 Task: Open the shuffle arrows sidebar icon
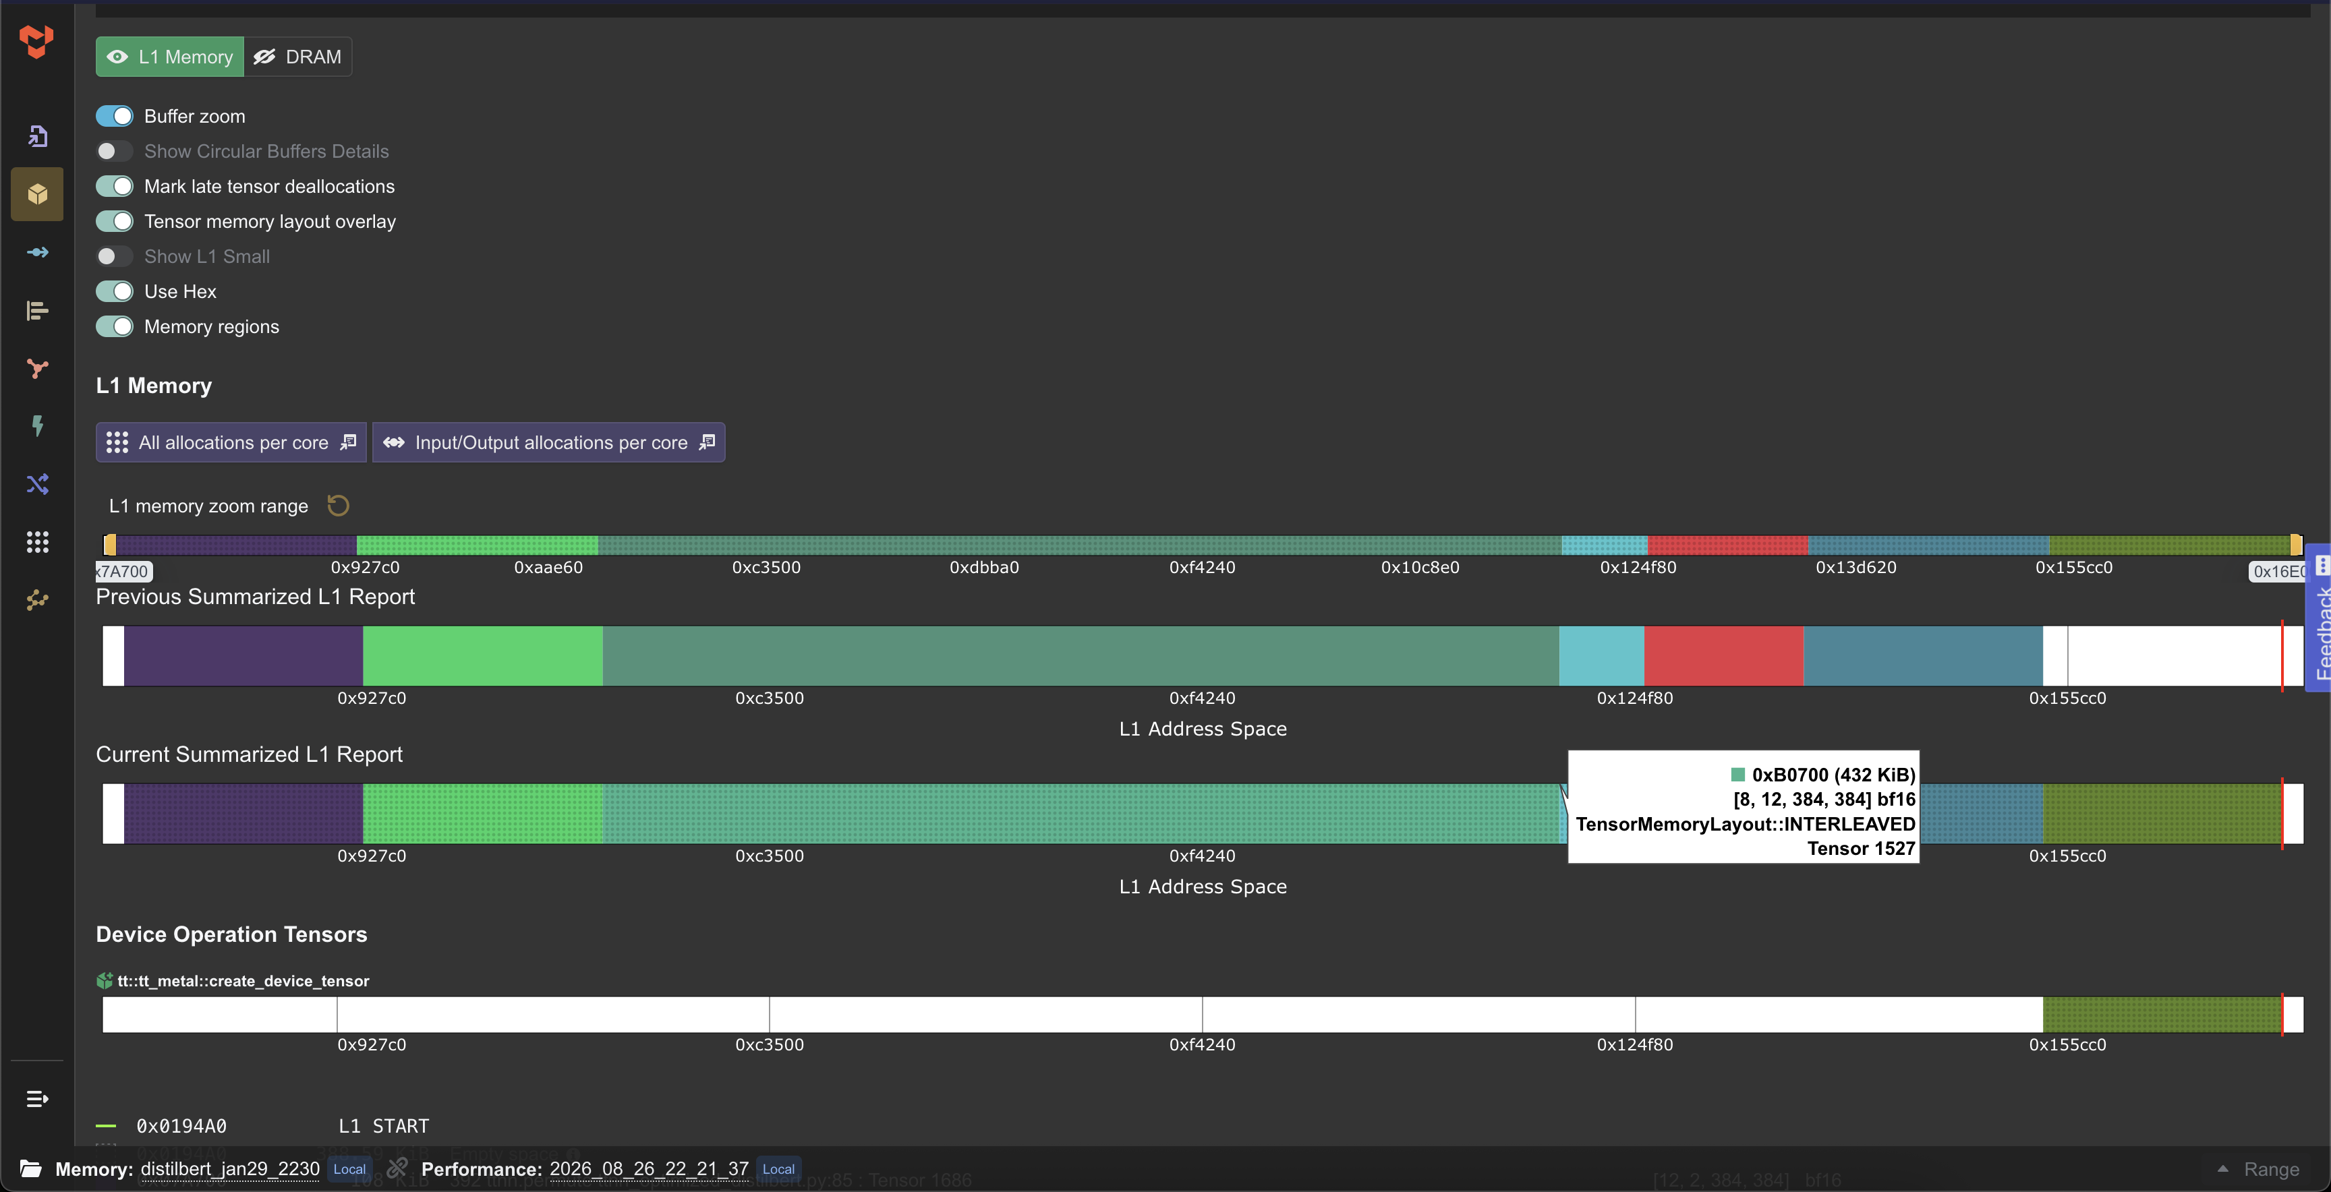(x=37, y=484)
